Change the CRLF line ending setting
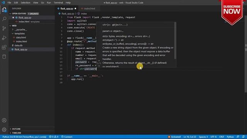Image resolution: width=247 pixels, height=139 pixels. click(x=222, y=137)
